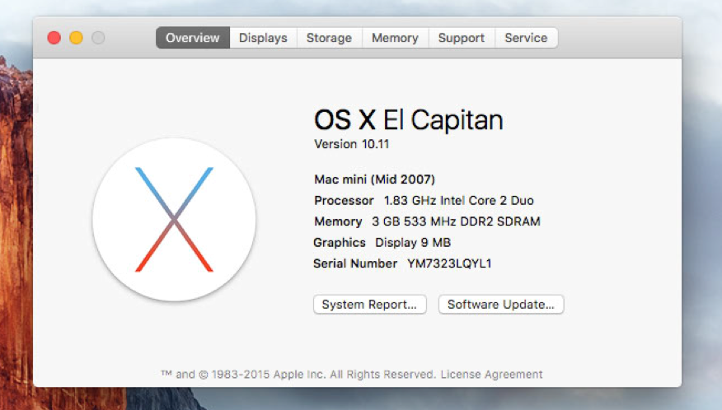Open the License Agreement link
The height and width of the screenshot is (410, 722).
491,374
